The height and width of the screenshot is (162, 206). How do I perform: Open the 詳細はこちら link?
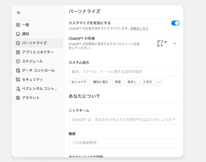139,29
